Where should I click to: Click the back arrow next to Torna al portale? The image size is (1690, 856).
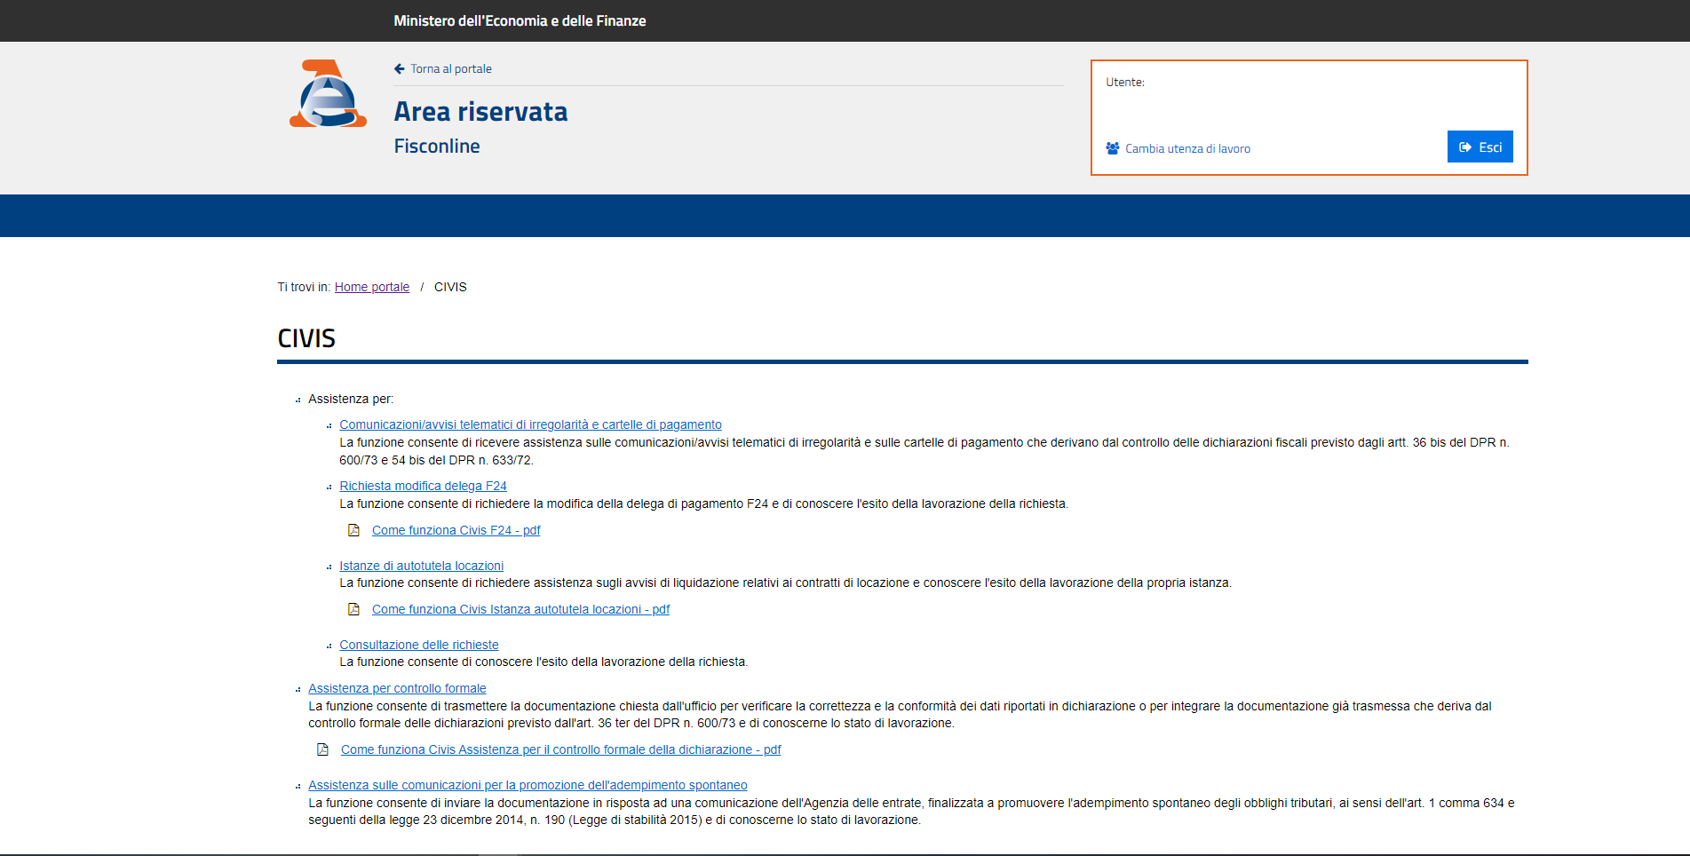[x=400, y=68]
